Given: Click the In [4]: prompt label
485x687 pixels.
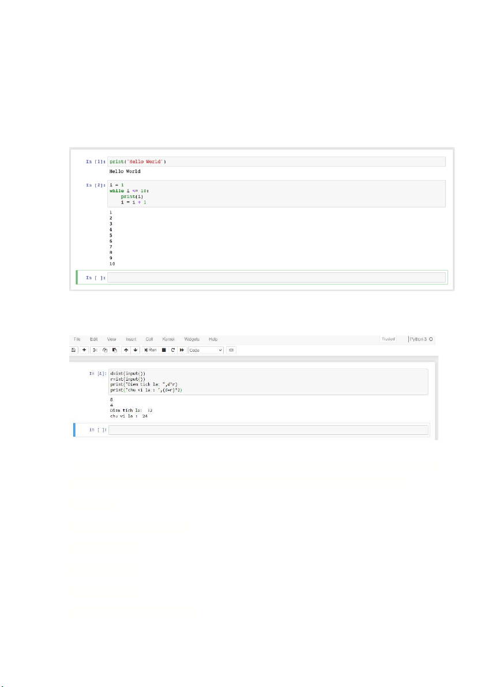Looking at the screenshot, I should (97, 374).
